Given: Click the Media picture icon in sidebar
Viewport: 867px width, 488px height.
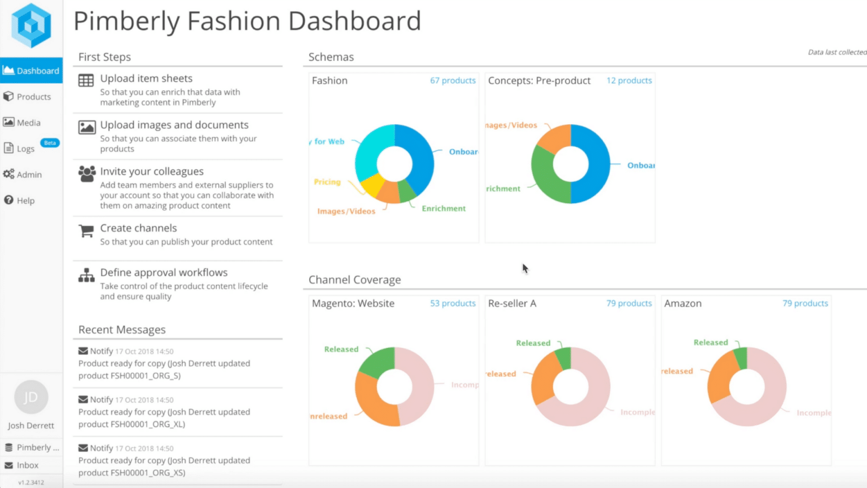Looking at the screenshot, I should [x=8, y=122].
